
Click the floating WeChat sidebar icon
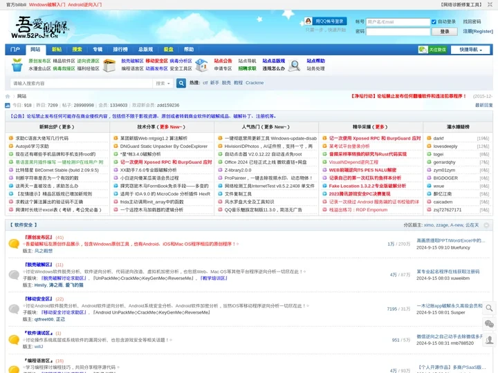pyautogui.click(x=490, y=324)
